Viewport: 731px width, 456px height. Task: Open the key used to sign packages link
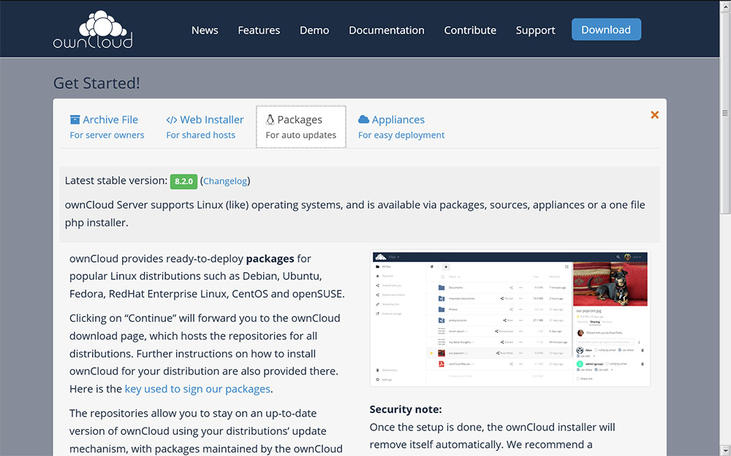click(x=197, y=389)
